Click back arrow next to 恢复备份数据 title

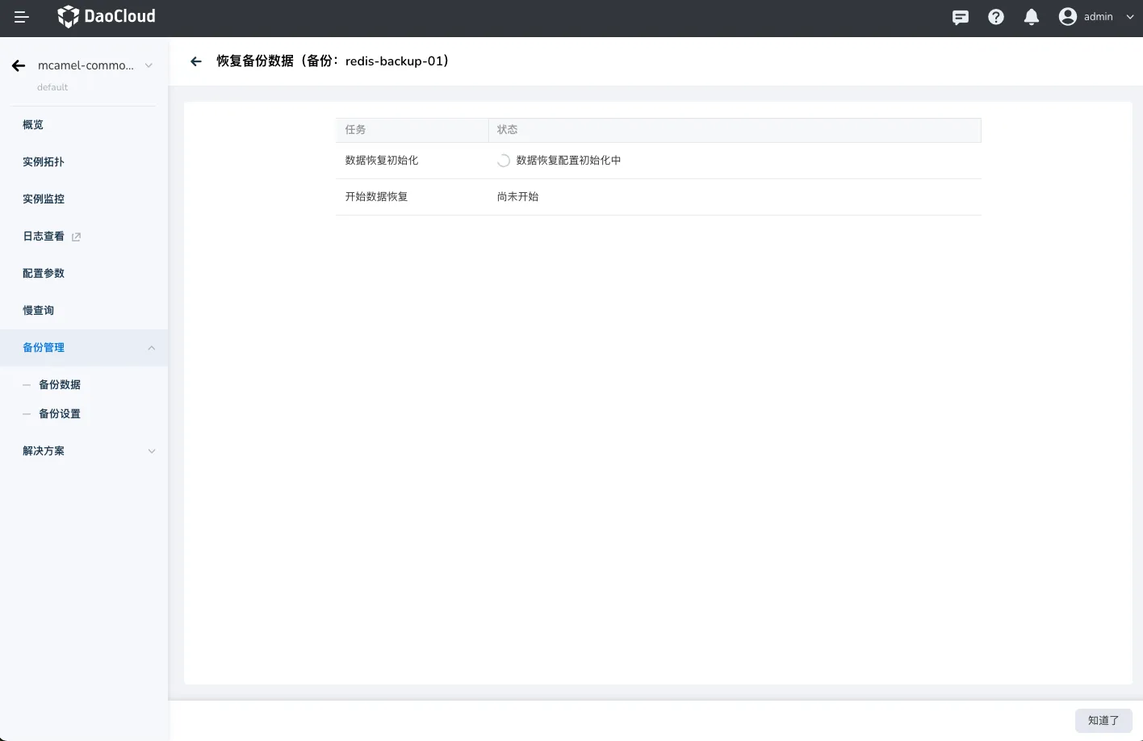point(195,61)
